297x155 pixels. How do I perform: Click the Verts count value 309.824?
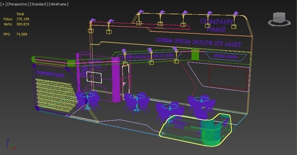[23, 24]
